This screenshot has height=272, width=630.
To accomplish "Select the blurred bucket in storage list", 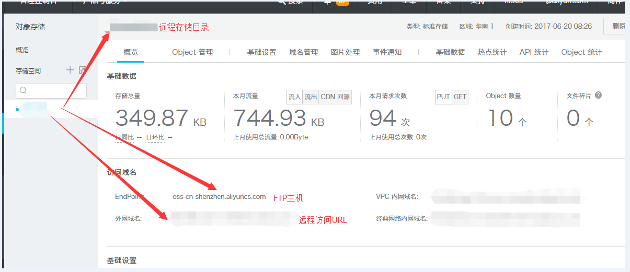I will (x=36, y=110).
